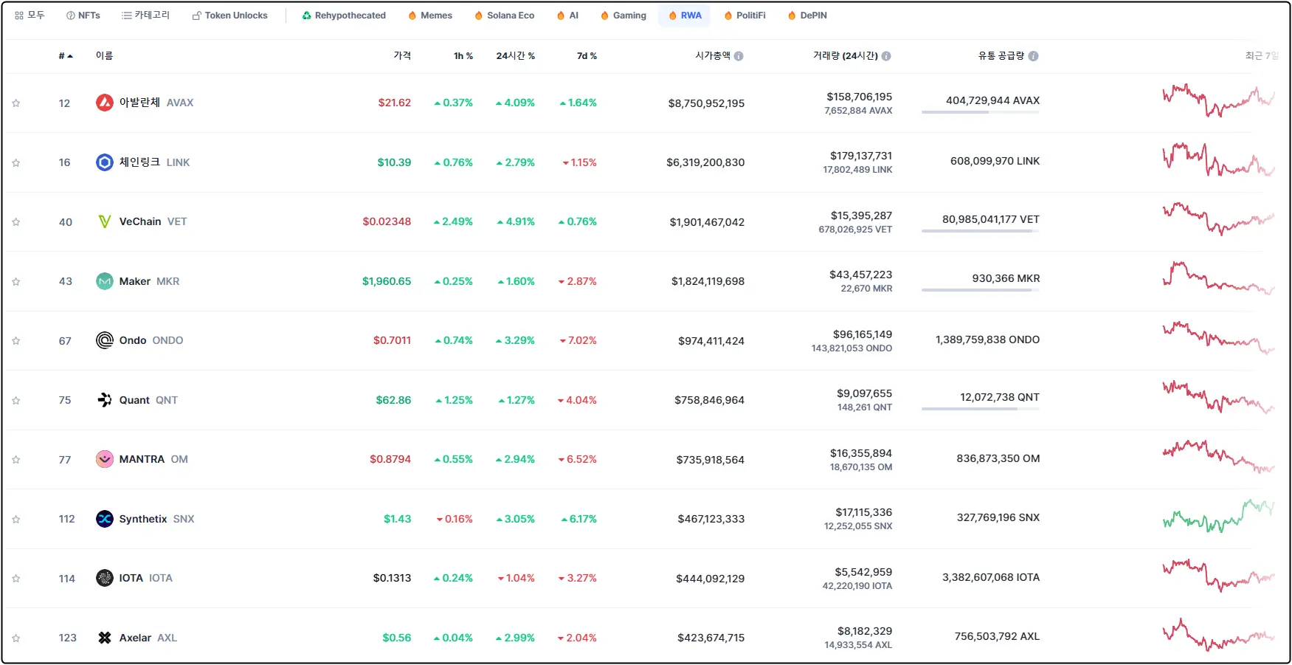This screenshot has width=1292, height=665.
Task: Click the info icon next to 시가총액
Action: click(x=739, y=56)
